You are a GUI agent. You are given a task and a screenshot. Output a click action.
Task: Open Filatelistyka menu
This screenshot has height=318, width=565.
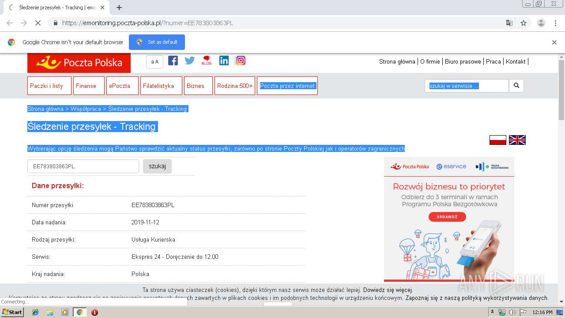162,86
